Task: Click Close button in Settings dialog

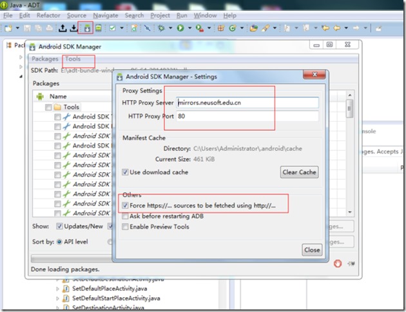Action: coord(312,250)
